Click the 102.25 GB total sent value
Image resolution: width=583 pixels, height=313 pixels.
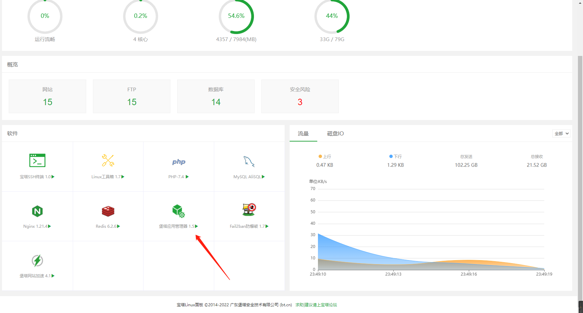pyautogui.click(x=466, y=165)
